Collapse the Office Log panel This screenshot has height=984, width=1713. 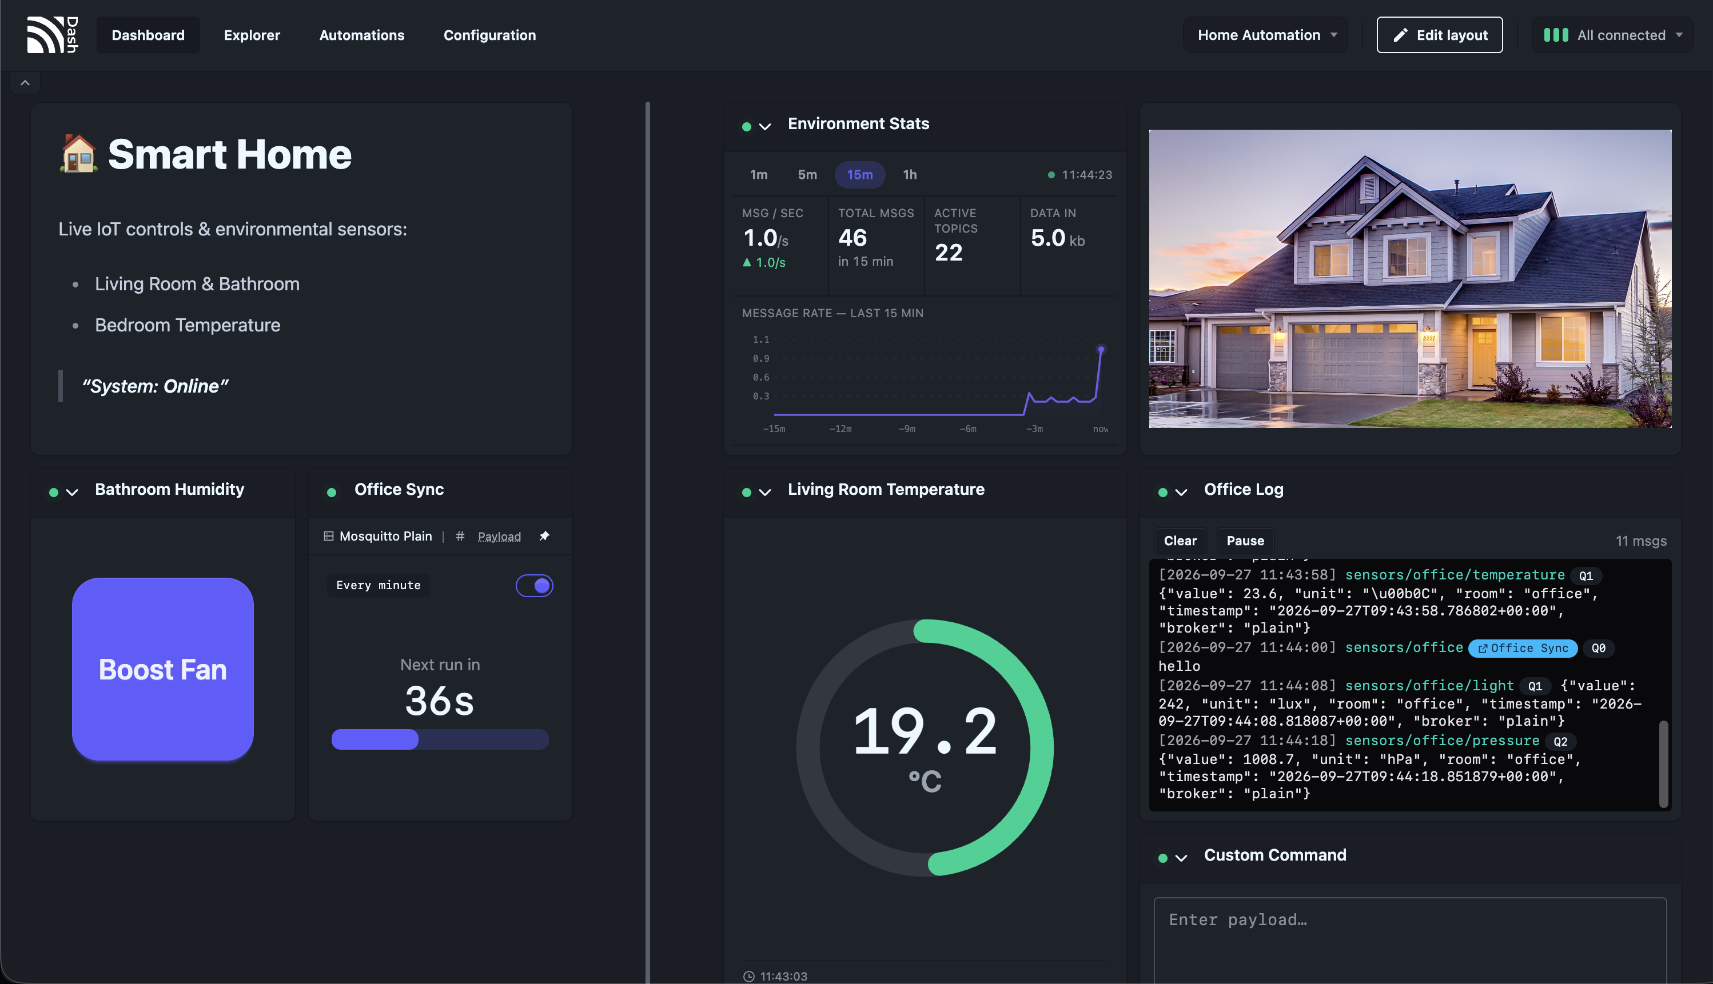1181,492
